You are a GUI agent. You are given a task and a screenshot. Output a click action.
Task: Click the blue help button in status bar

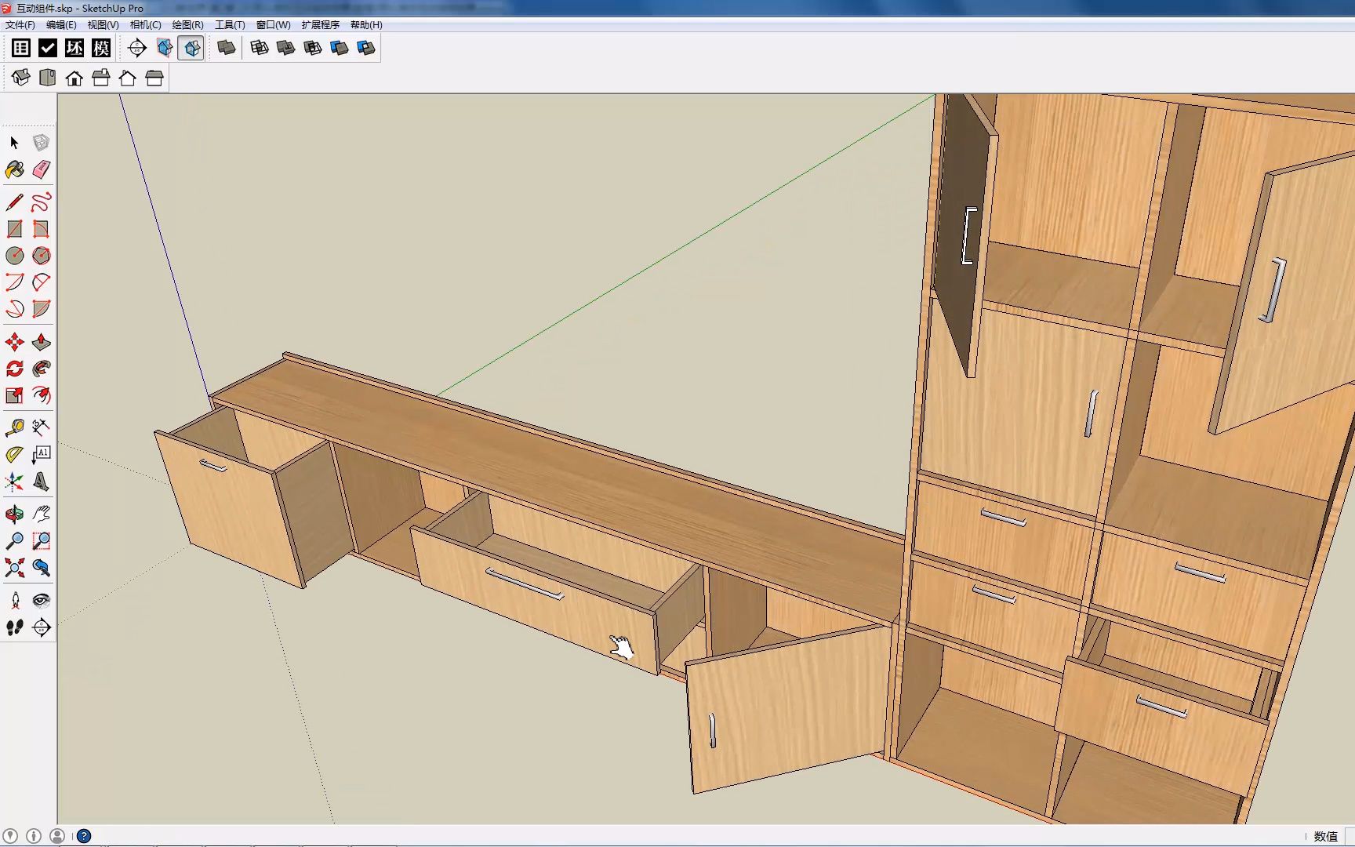[x=84, y=836]
